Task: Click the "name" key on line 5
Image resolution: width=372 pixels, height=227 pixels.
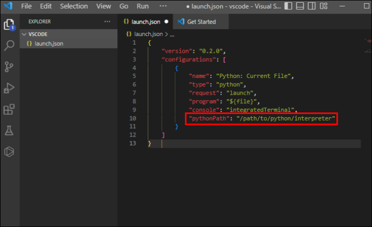Action: pyautogui.click(x=199, y=76)
